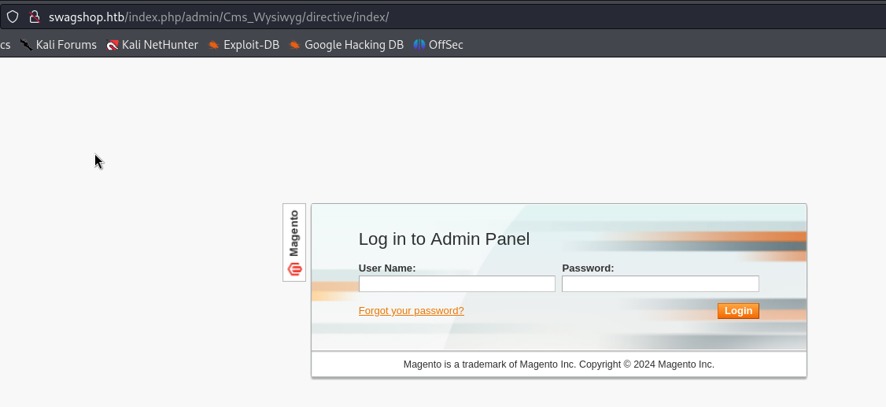
Task: Click the Kali NetHunter bookmark favicon
Action: point(113,45)
